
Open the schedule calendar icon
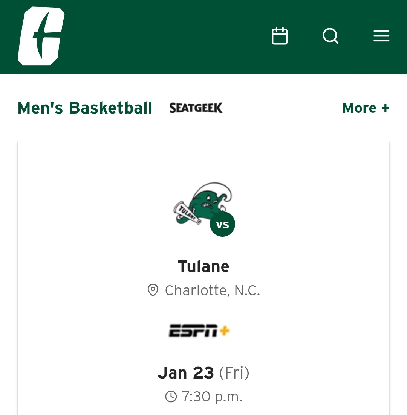[x=280, y=36]
